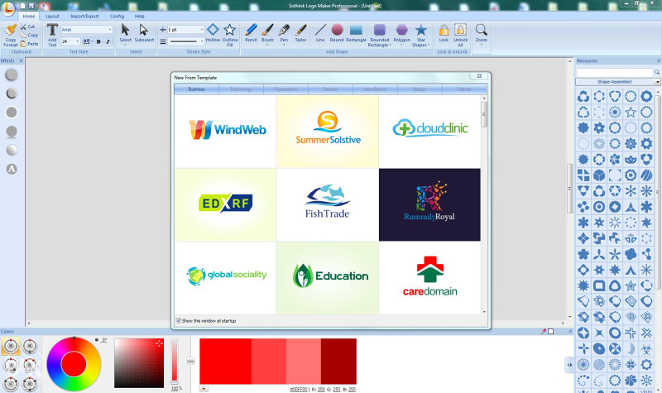662x393 pixels.
Task: Switch to the Business template tab
Action: point(196,89)
